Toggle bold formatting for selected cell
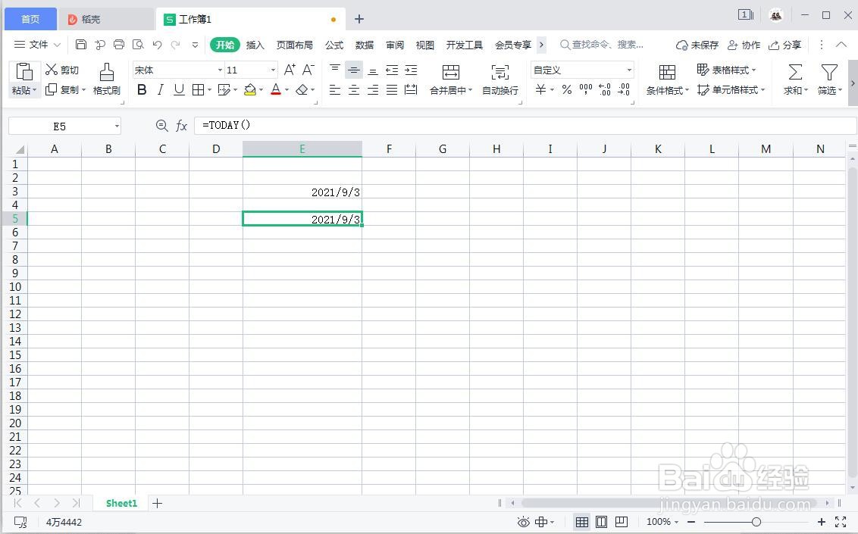 coord(142,89)
